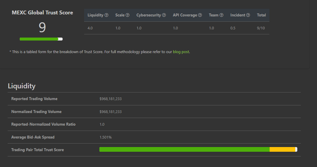
Task: Click the Liquidity section heading
Action: click(x=21, y=86)
